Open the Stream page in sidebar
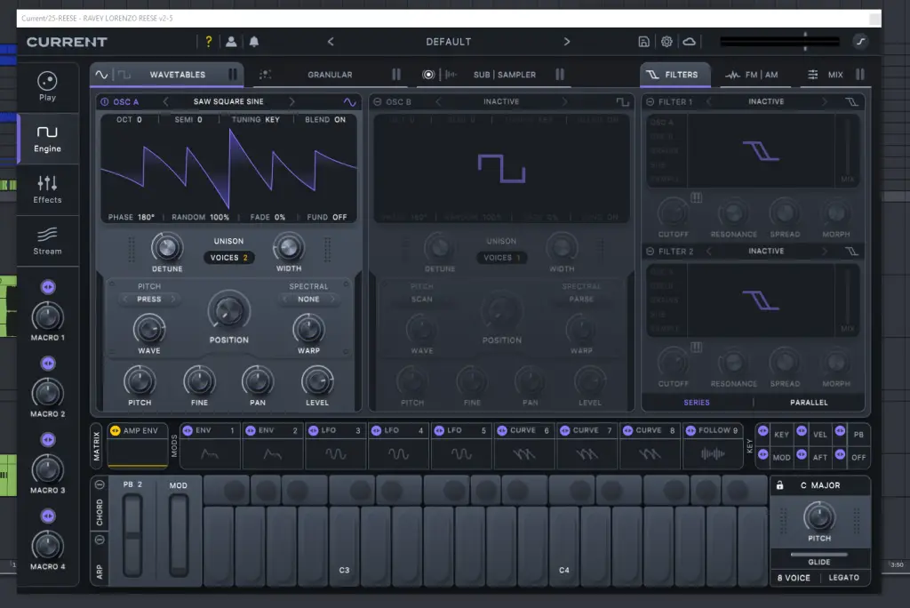 [47, 241]
